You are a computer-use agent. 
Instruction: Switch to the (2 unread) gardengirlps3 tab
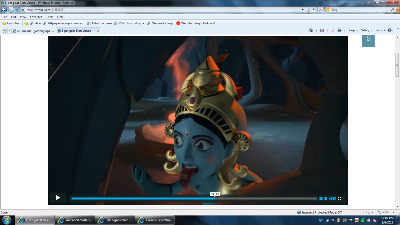(x=33, y=31)
